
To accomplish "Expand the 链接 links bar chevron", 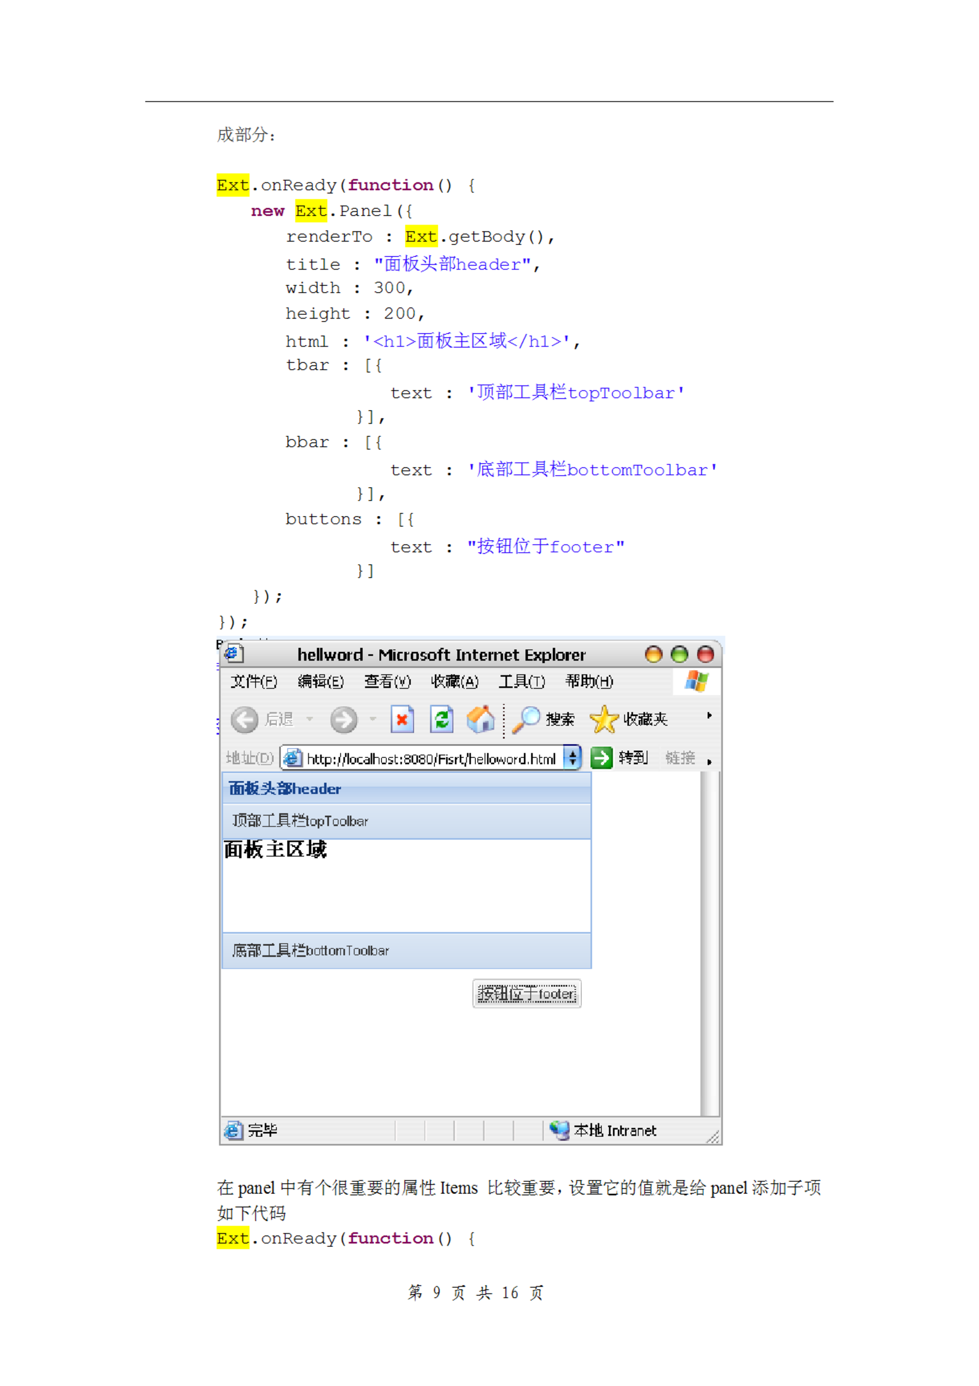I will (x=709, y=762).
